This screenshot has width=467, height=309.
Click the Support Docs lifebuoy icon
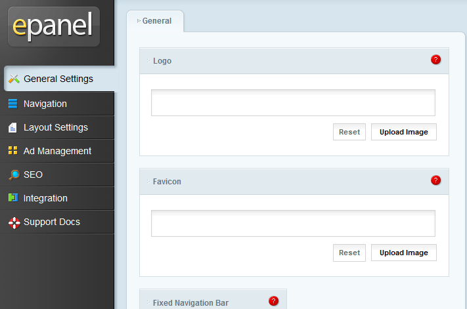click(14, 223)
